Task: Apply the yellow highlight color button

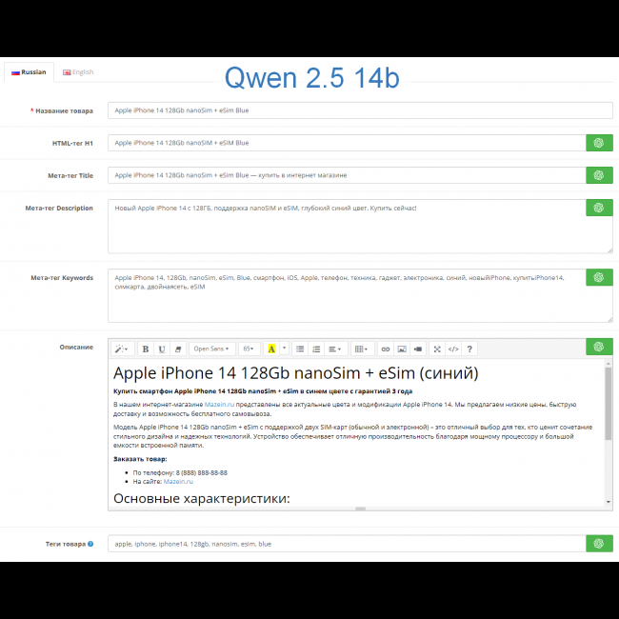Action: click(271, 349)
